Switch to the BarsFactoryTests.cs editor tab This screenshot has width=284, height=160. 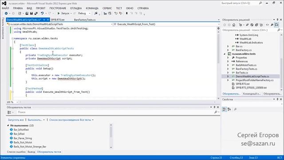tap(85, 20)
